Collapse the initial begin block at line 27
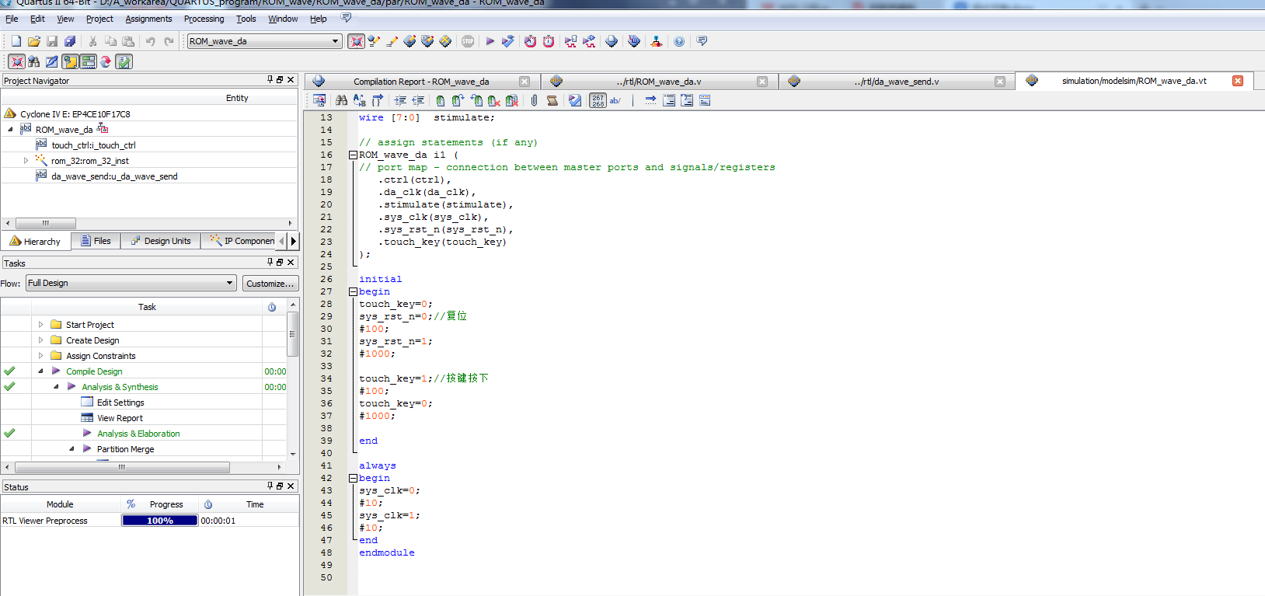The height and width of the screenshot is (596, 1265). [353, 292]
